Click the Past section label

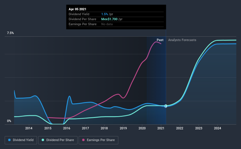pos(160,40)
